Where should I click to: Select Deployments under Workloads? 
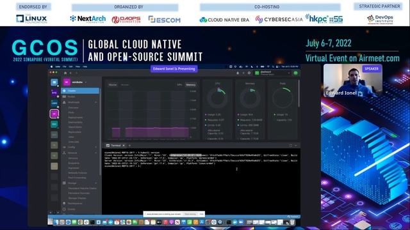tap(76, 118)
